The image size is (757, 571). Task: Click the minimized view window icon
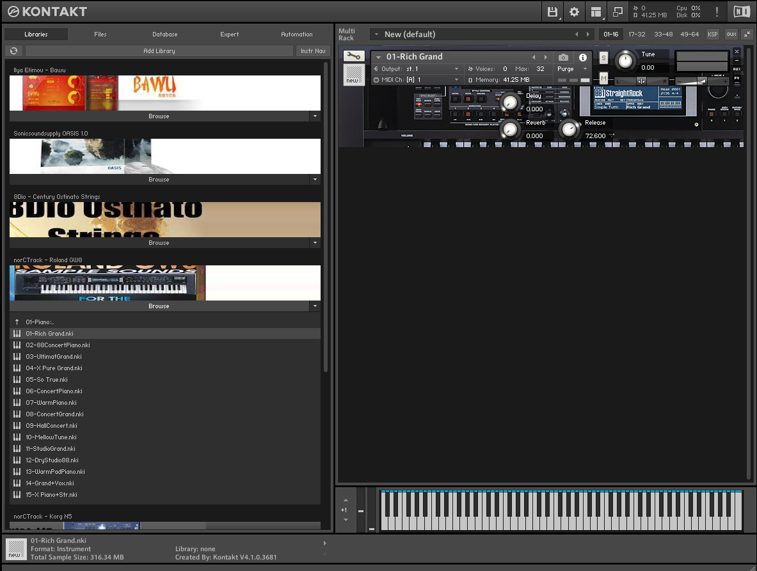[x=618, y=12]
